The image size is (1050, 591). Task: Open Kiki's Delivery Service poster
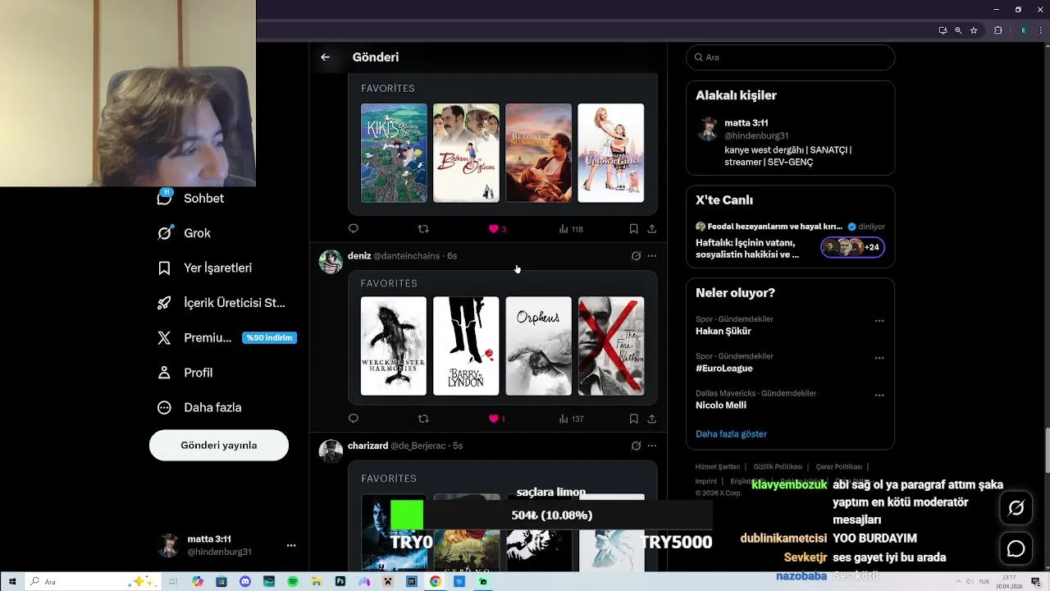pyautogui.click(x=394, y=153)
